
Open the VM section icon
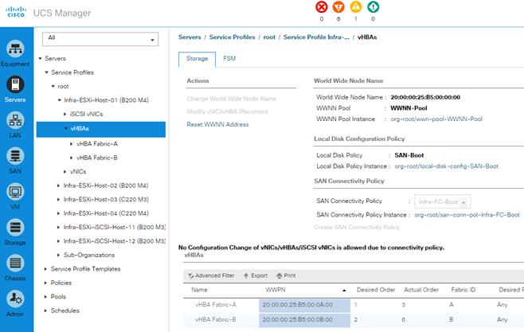tap(15, 192)
